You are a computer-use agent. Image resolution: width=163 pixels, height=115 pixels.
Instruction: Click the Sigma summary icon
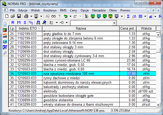[128, 16]
